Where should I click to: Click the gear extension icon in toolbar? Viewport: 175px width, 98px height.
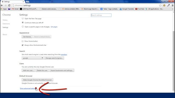[164, 5]
